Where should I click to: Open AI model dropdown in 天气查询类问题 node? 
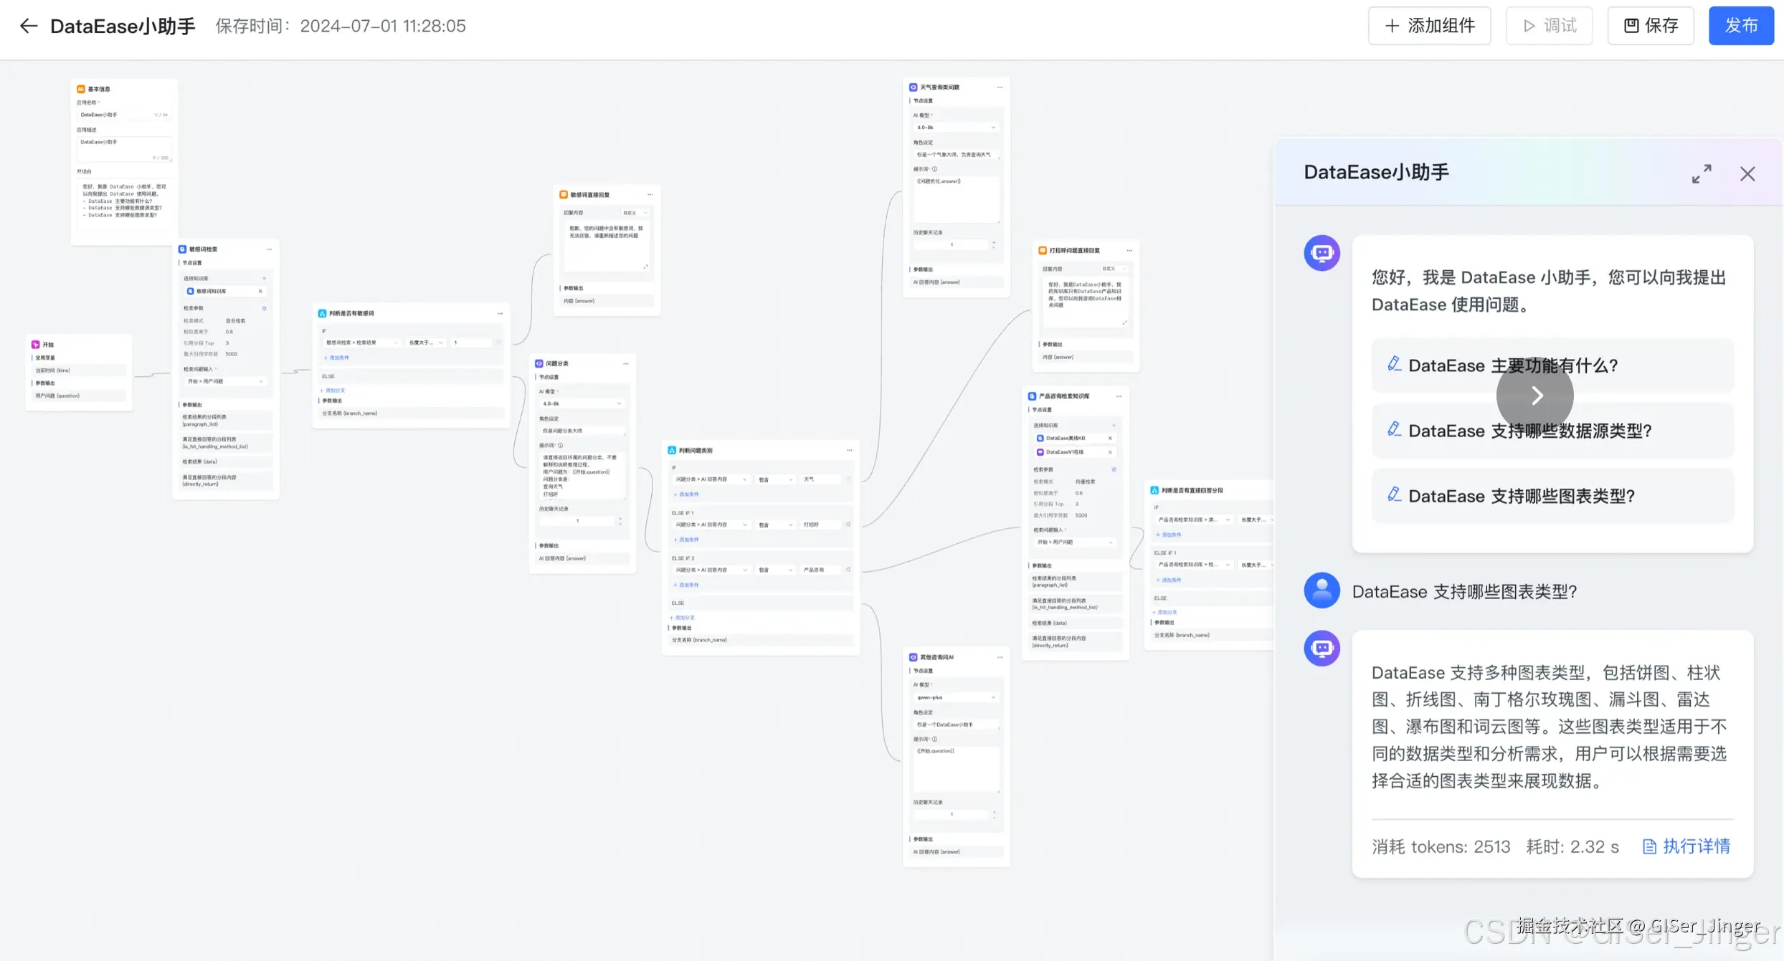coord(956,128)
